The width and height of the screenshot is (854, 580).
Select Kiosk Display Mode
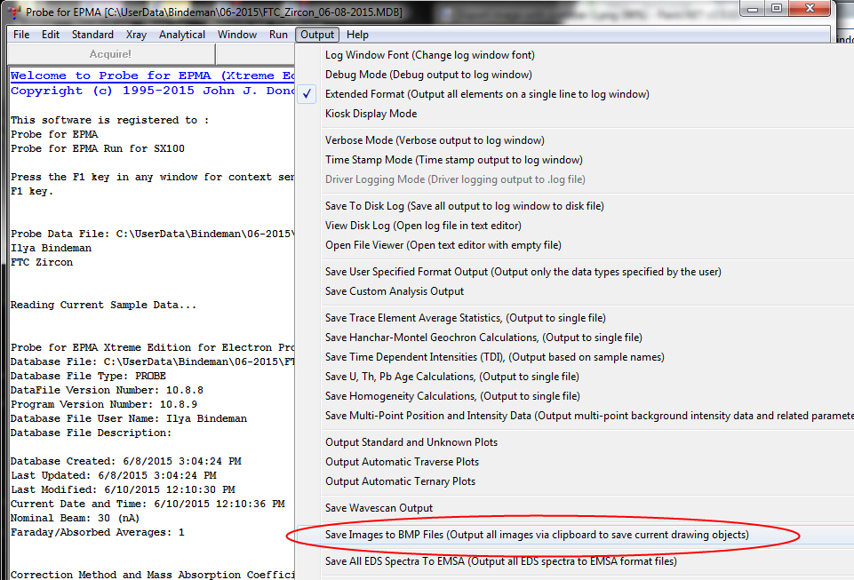[371, 114]
